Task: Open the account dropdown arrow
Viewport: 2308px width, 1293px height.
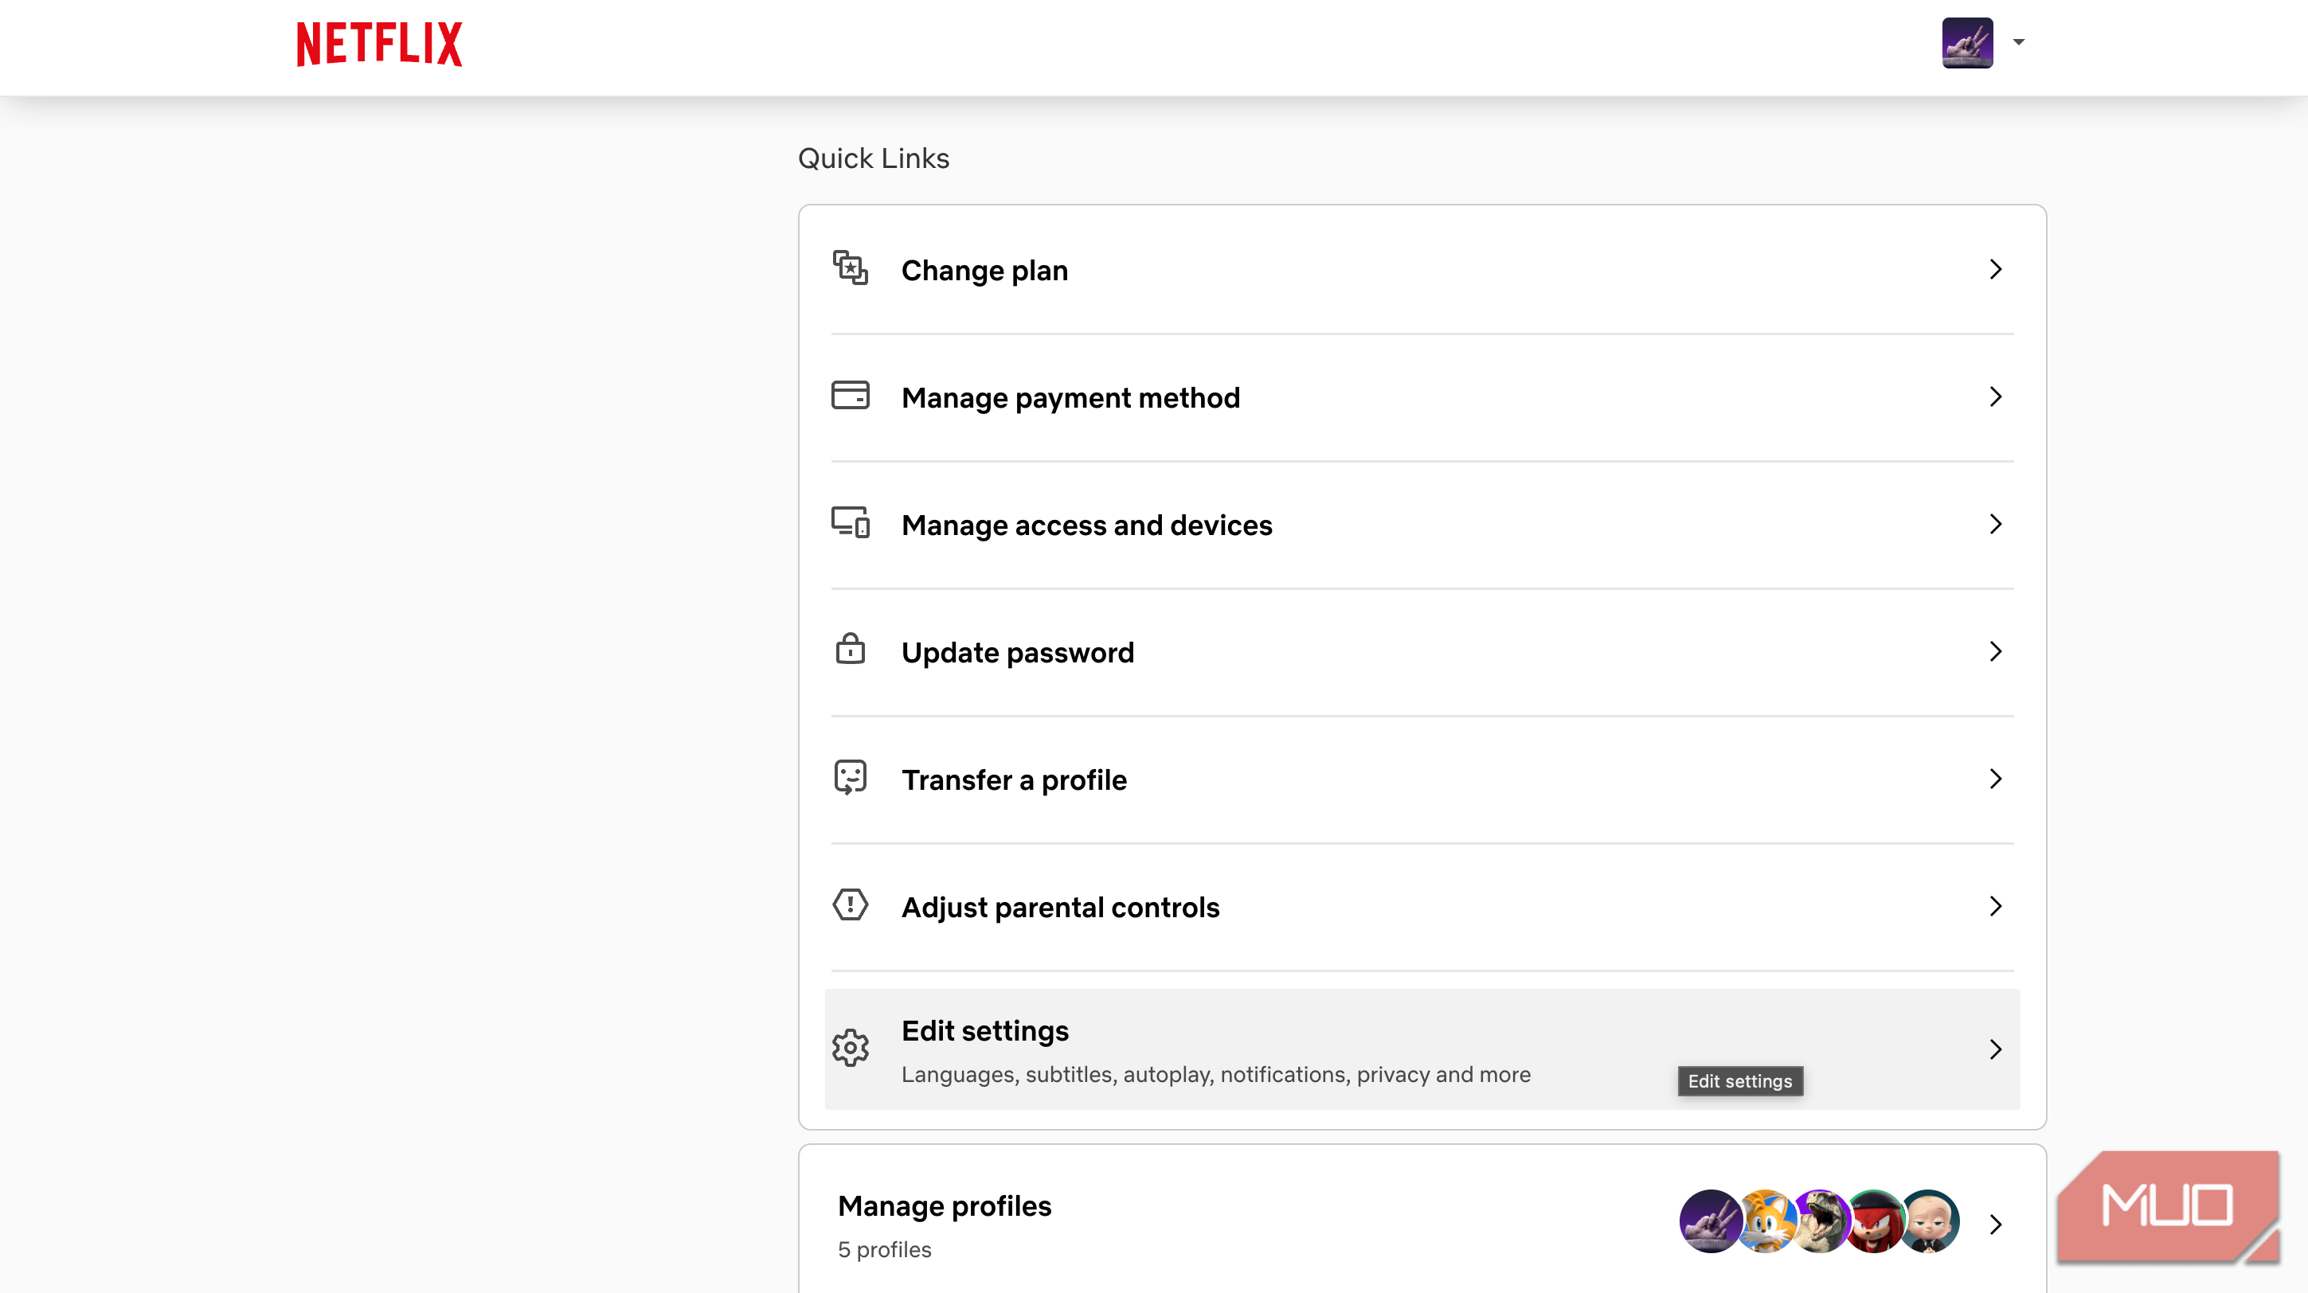Action: (x=2019, y=42)
